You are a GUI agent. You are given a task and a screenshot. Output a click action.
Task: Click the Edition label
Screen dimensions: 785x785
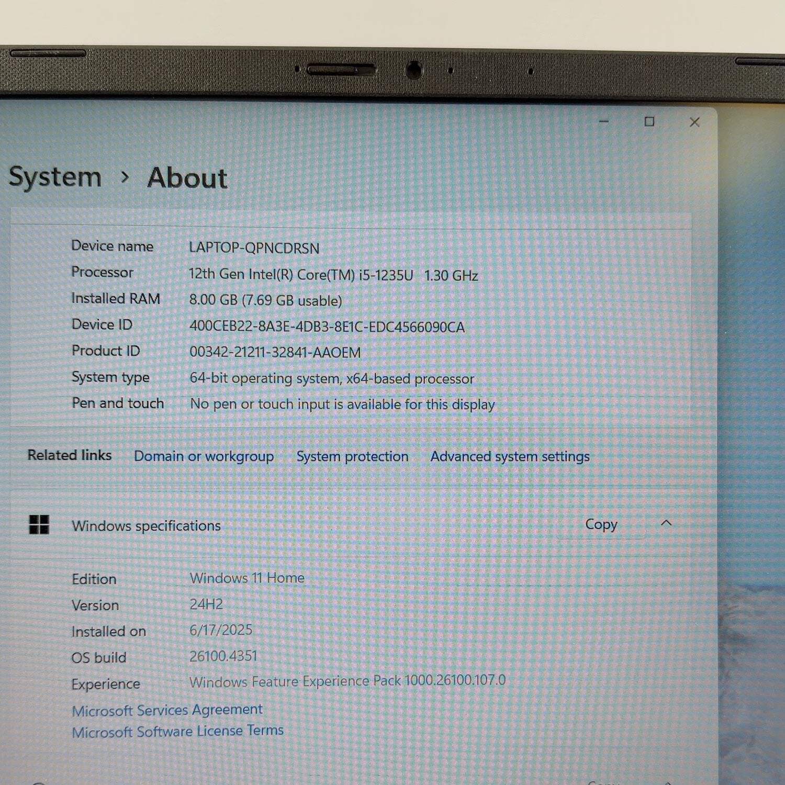(94, 579)
